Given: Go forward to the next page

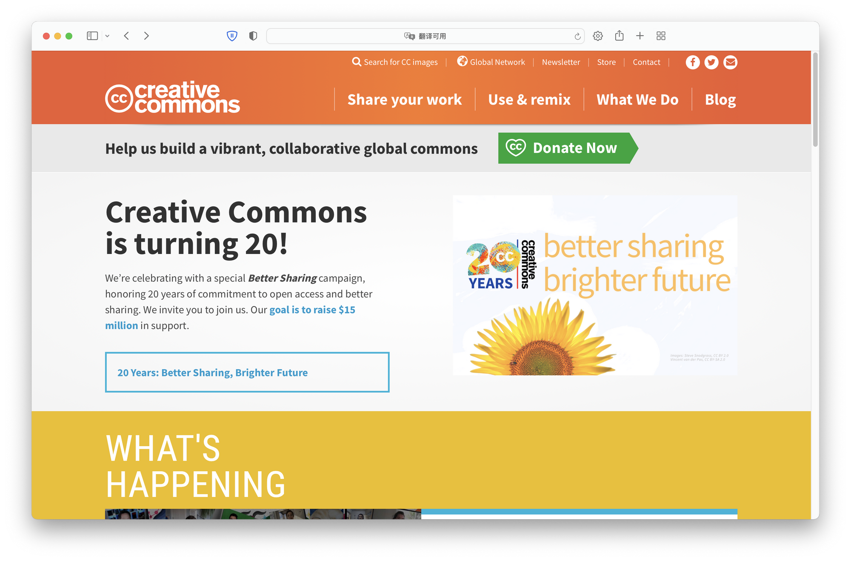Looking at the screenshot, I should (146, 36).
